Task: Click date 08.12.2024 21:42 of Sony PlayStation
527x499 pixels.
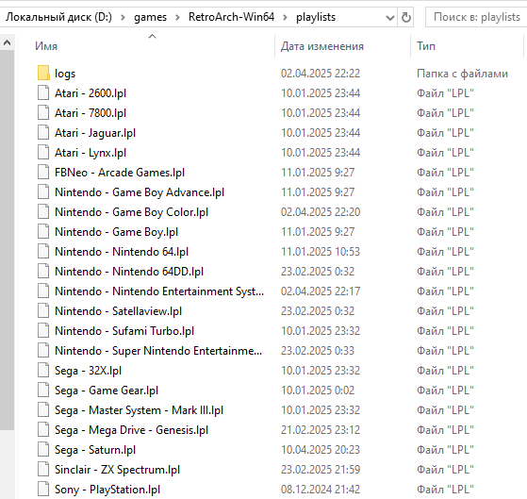Action: [321, 490]
